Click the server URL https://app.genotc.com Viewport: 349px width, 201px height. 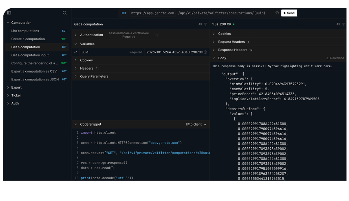click(152, 13)
